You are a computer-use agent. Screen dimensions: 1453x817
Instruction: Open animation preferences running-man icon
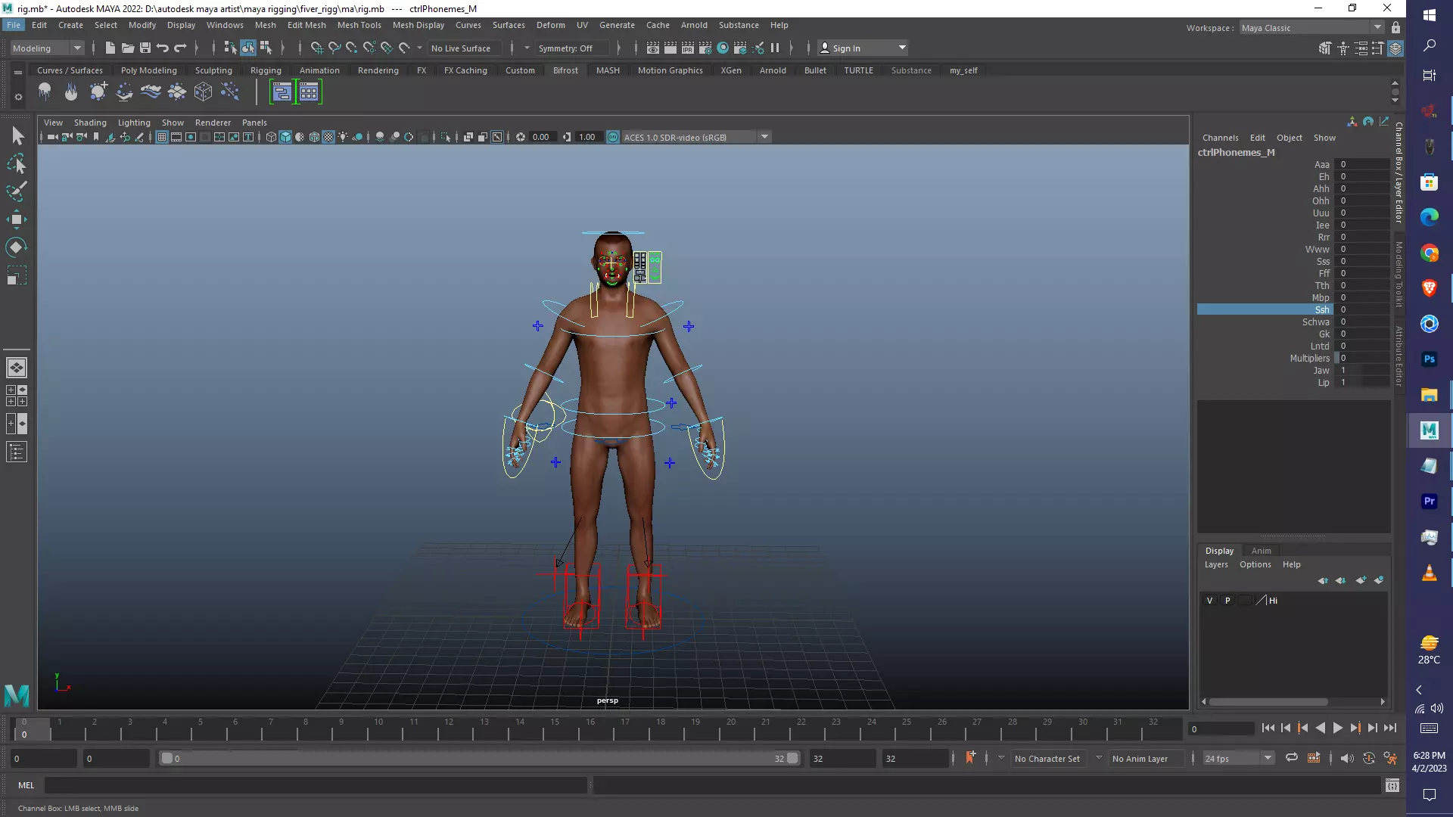point(1390,758)
